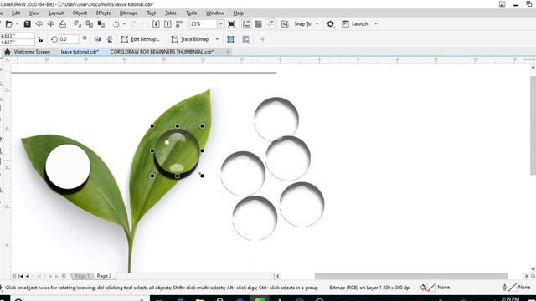The width and height of the screenshot is (536, 301).
Task: Save the document with the Save icon
Action: click(x=27, y=24)
